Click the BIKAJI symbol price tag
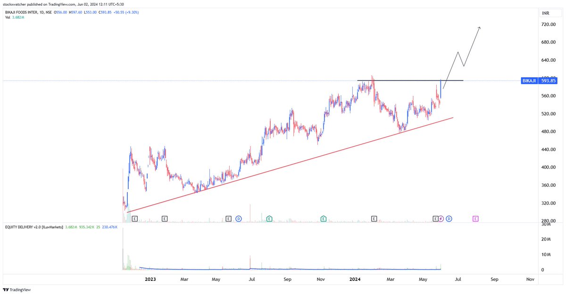The image size is (566, 295). click(529, 81)
